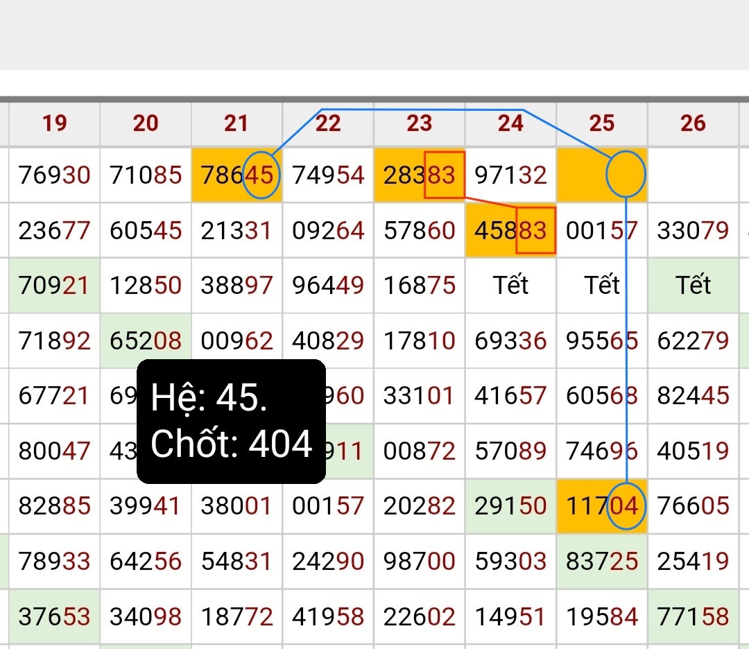Click the green cell 65208

[x=146, y=340]
